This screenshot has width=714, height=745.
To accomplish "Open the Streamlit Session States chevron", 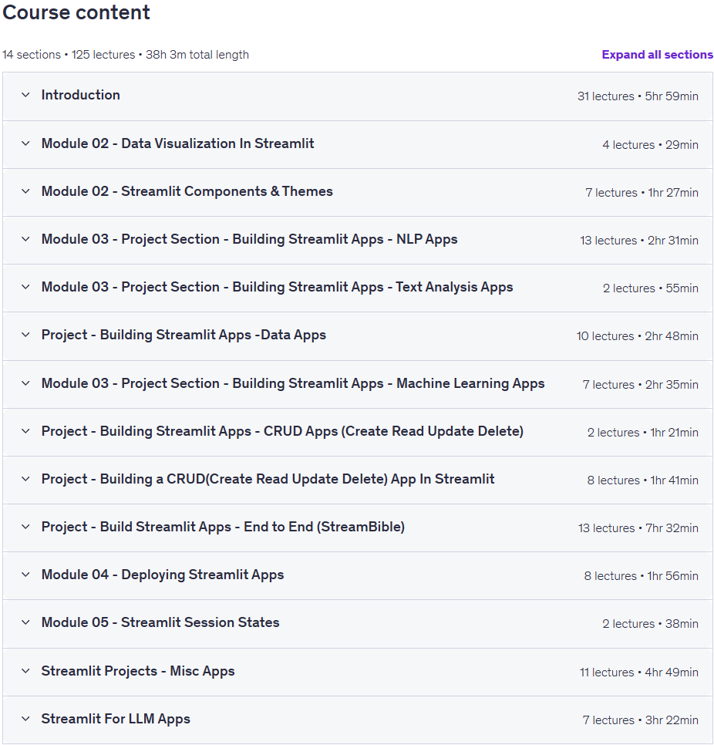I will coord(25,622).
